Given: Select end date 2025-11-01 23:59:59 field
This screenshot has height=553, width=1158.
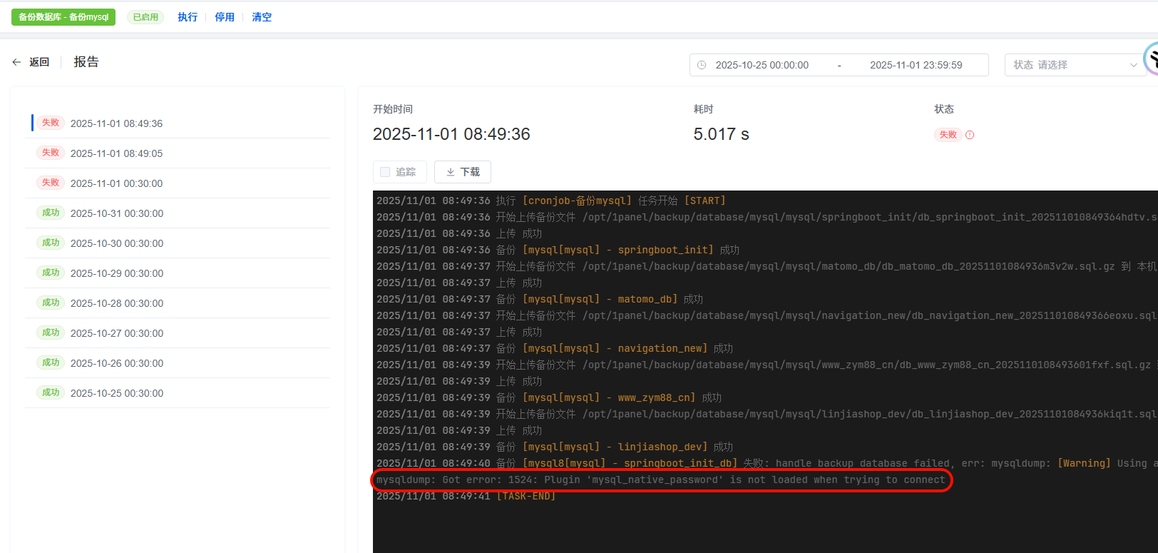Looking at the screenshot, I should pos(916,65).
